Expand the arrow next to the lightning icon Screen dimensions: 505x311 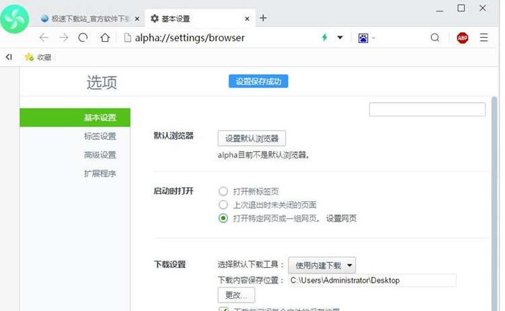pos(340,38)
